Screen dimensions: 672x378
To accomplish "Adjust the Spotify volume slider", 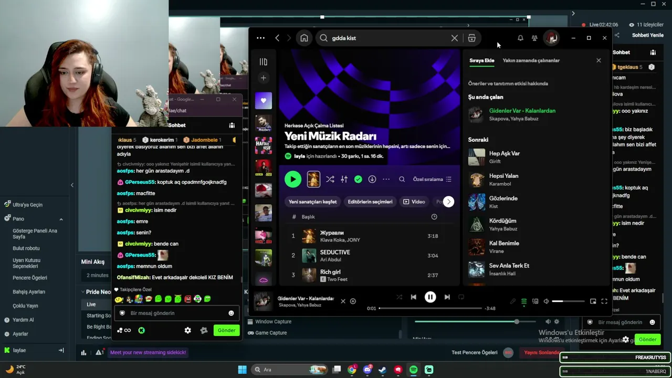I will [568, 301].
